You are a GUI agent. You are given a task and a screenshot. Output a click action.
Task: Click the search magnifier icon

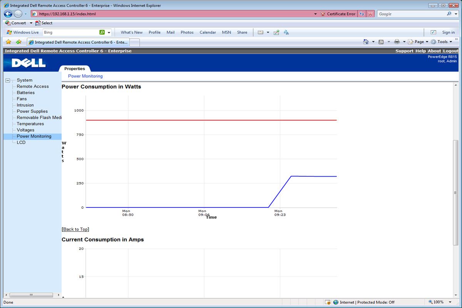coord(449,14)
